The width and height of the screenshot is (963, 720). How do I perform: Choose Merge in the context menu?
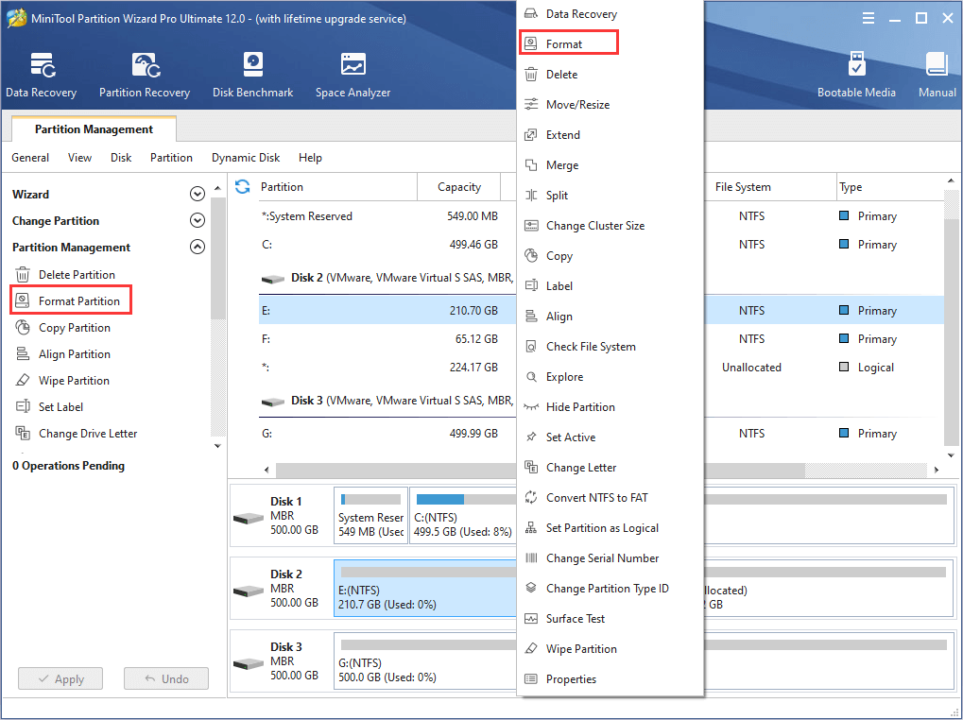tap(610, 165)
